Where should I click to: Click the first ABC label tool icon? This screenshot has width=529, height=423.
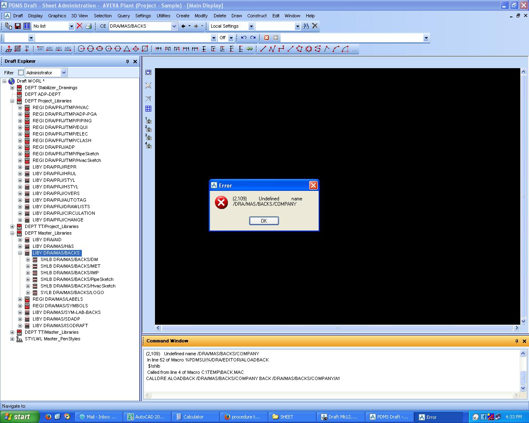(x=41, y=49)
